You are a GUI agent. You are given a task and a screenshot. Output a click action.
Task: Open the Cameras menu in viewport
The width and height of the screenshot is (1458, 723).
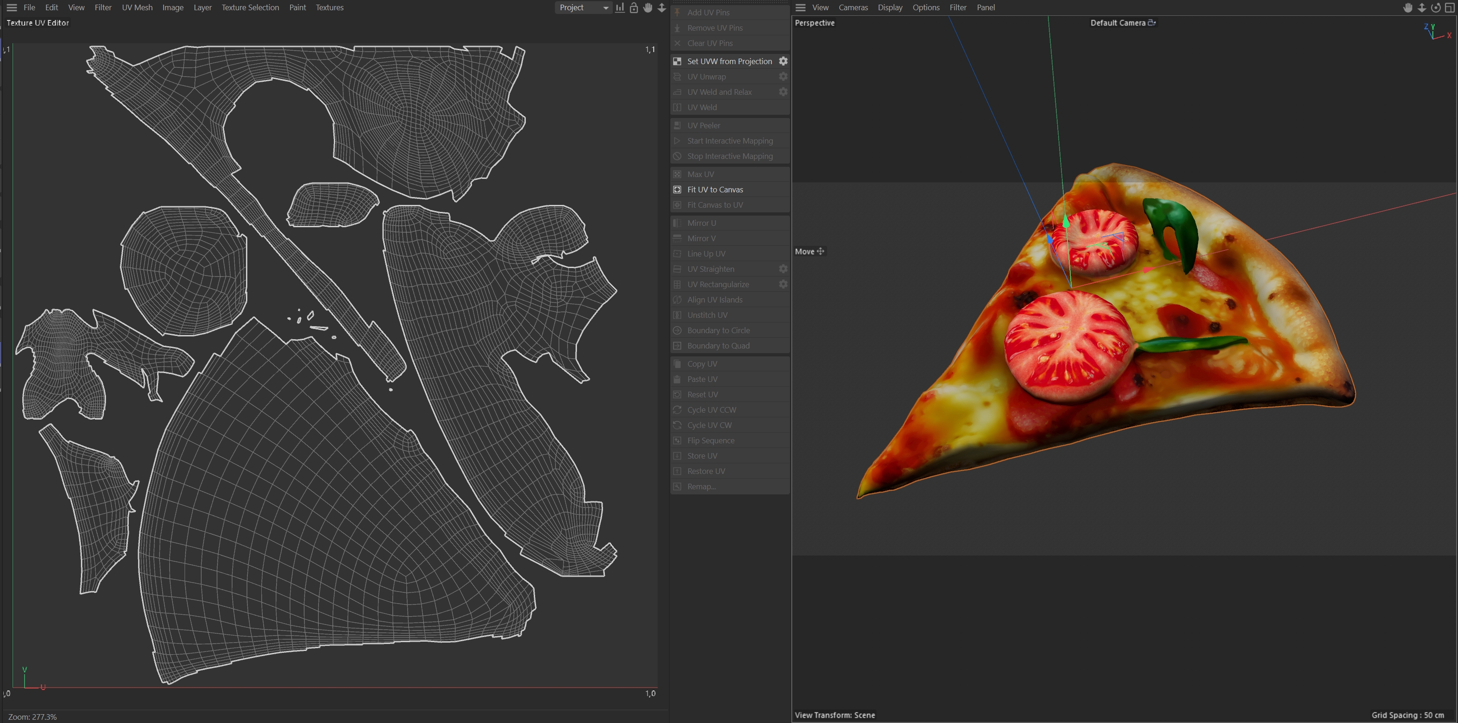(x=853, y=7)
